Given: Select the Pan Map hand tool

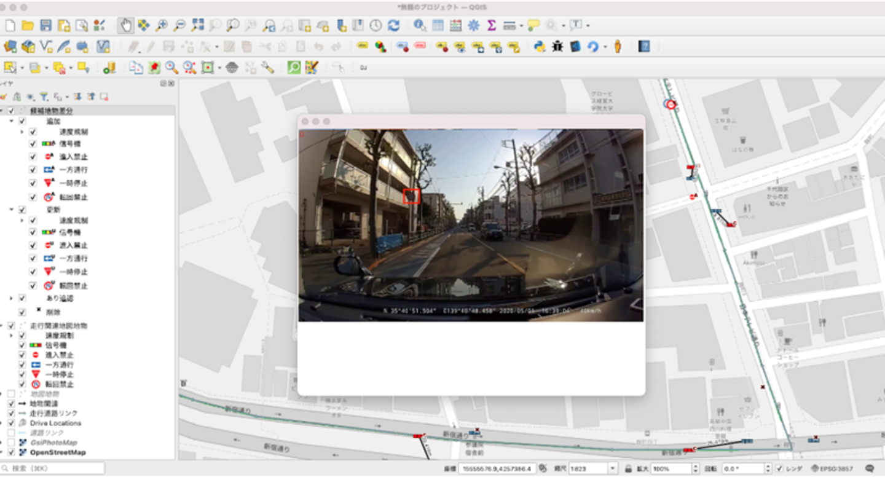Looking at the screenshot, I should click(x=125, y=25).
